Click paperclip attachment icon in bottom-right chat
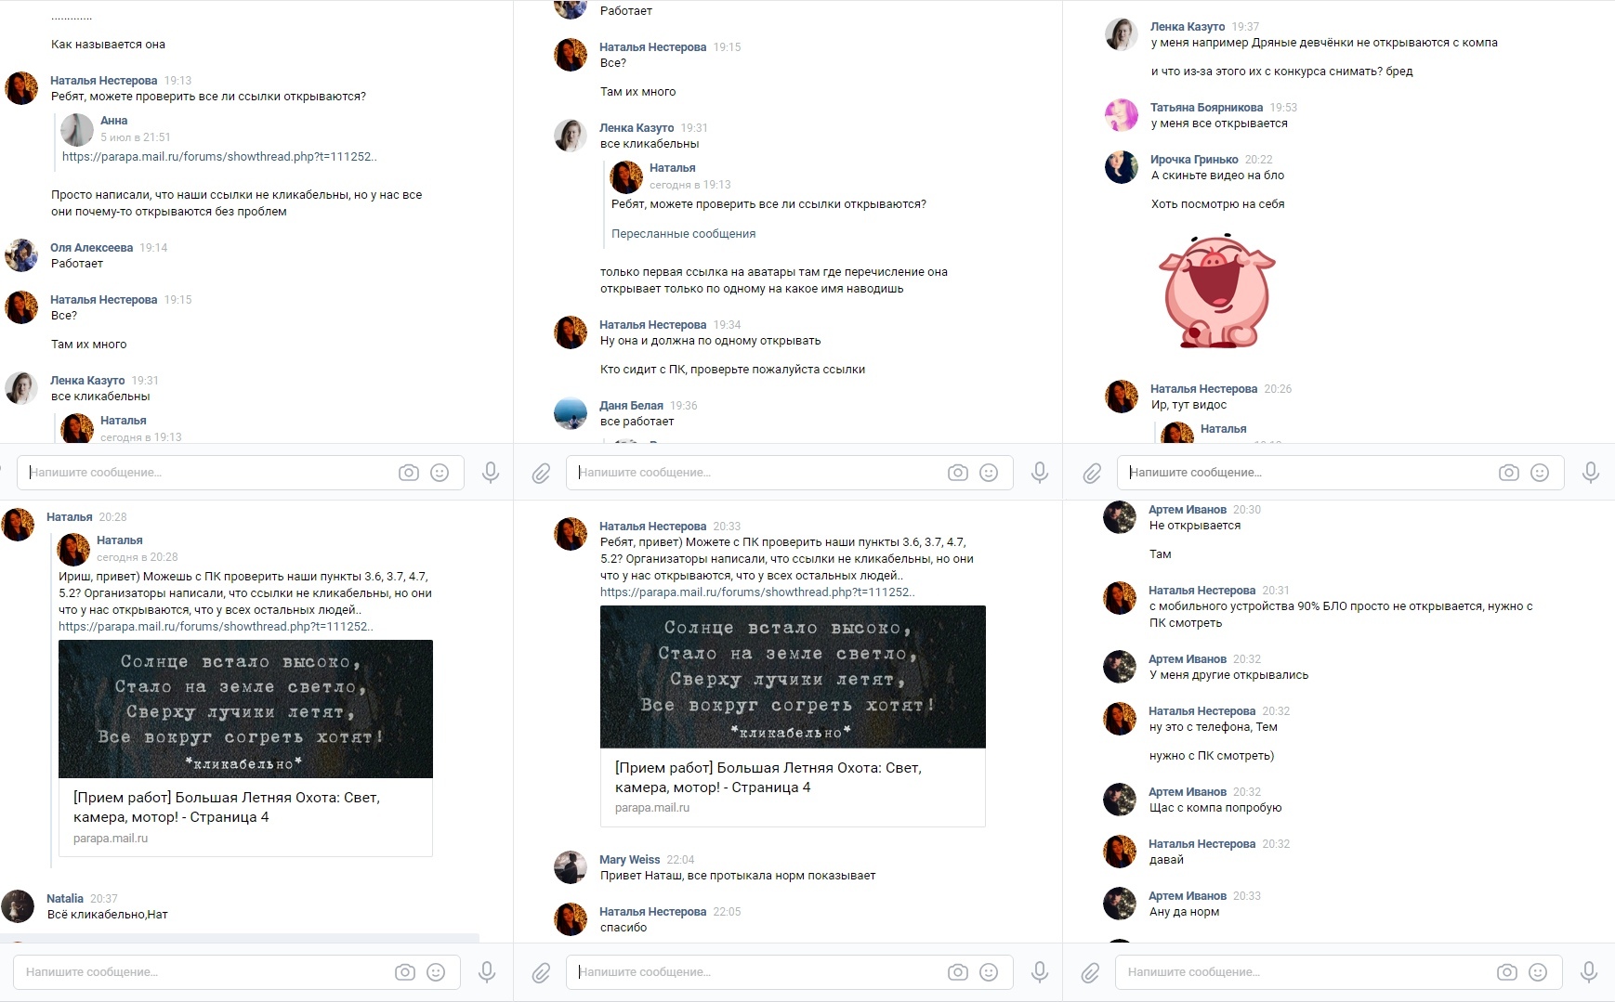 point(1090,972)
